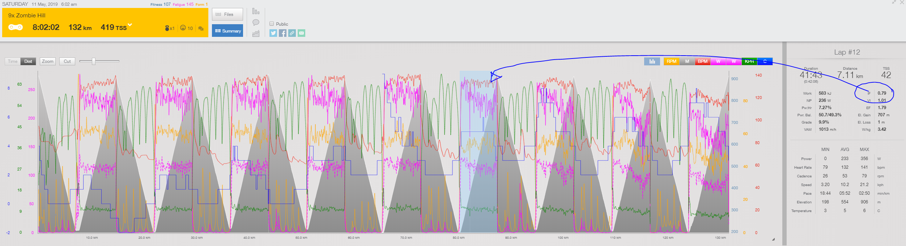Expand the chevron next to 419 TSS

(130, 25)
